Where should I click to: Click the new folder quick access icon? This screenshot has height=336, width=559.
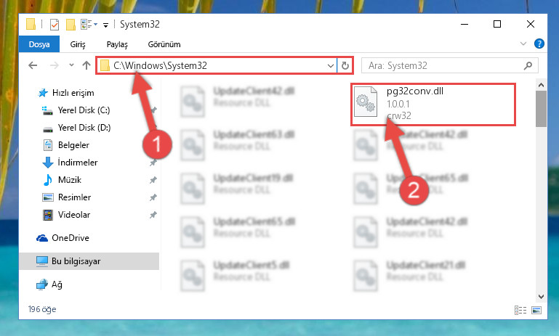pyautogui.click(x=71, y=25)
